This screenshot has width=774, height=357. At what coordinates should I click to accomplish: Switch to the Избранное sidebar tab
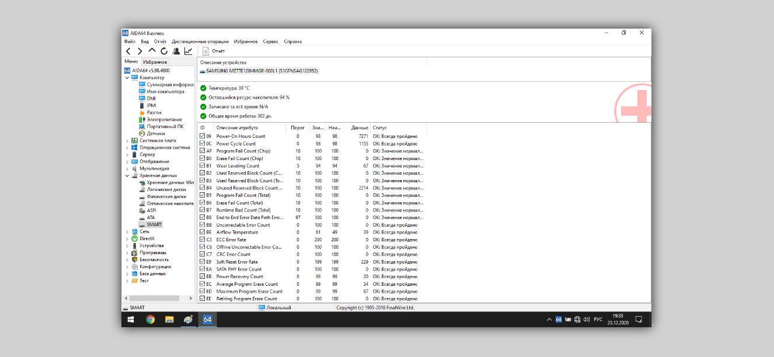click(x=155, y=62)
